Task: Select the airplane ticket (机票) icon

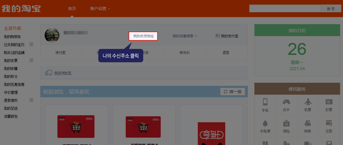Action: 308,102
